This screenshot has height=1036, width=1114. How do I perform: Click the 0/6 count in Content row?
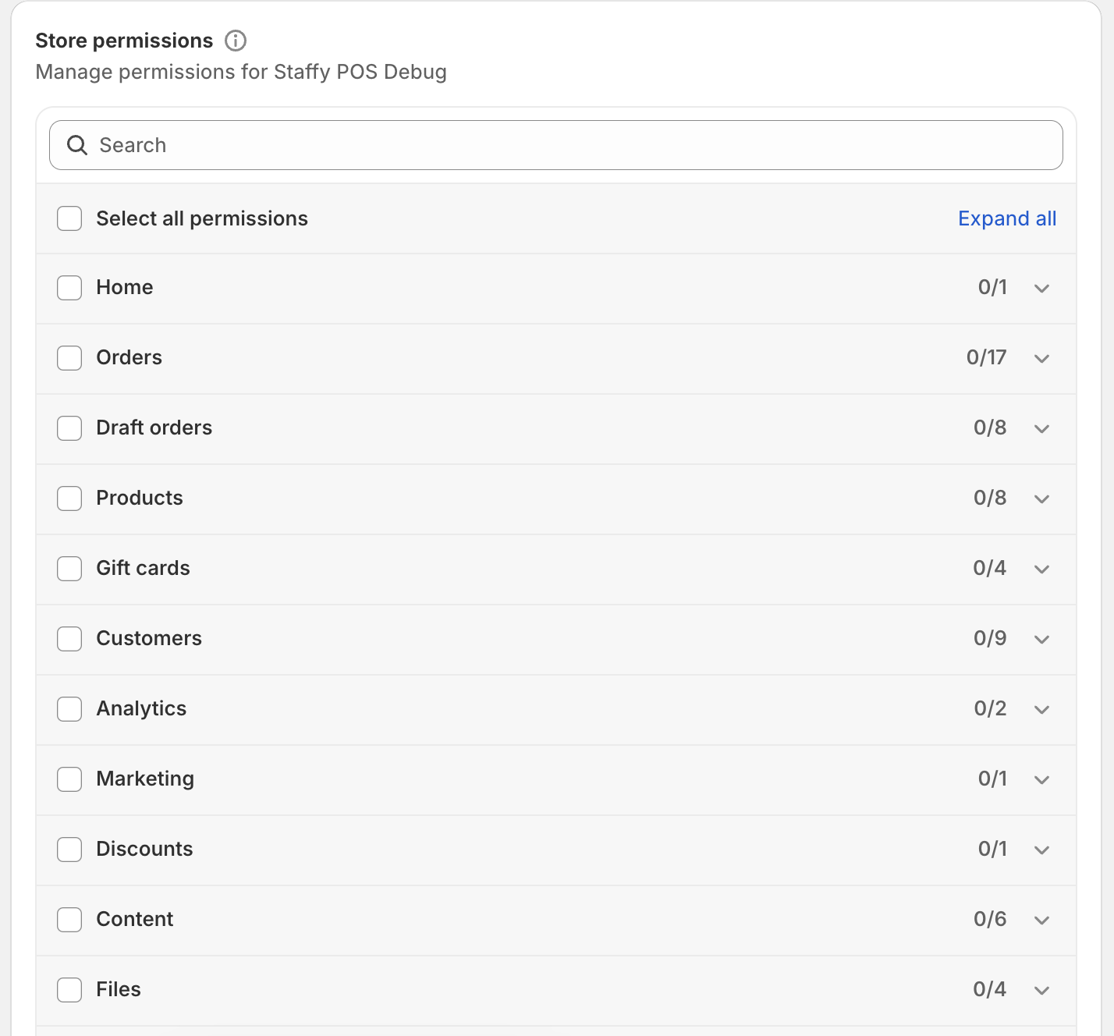coord(990,919)
